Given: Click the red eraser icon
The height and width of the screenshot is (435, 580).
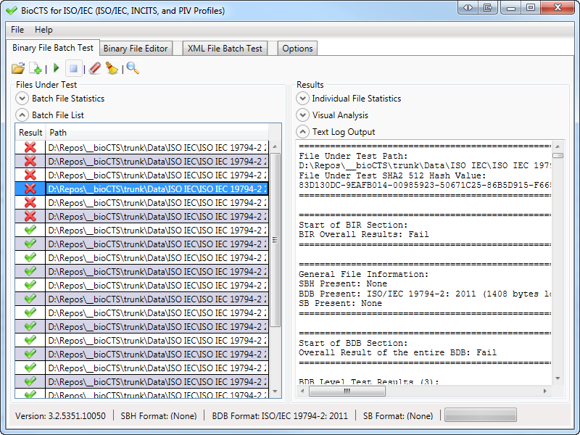Looking at the screenshot, I should tap(94, 68).
